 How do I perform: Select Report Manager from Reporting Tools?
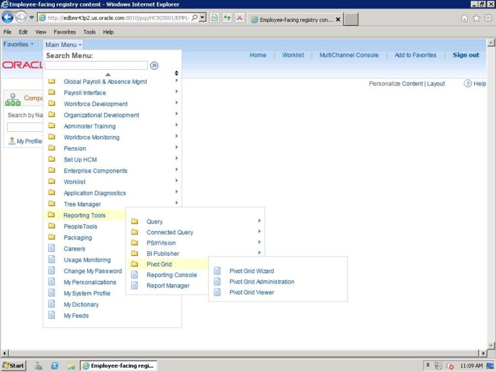[x=168, y=285]
